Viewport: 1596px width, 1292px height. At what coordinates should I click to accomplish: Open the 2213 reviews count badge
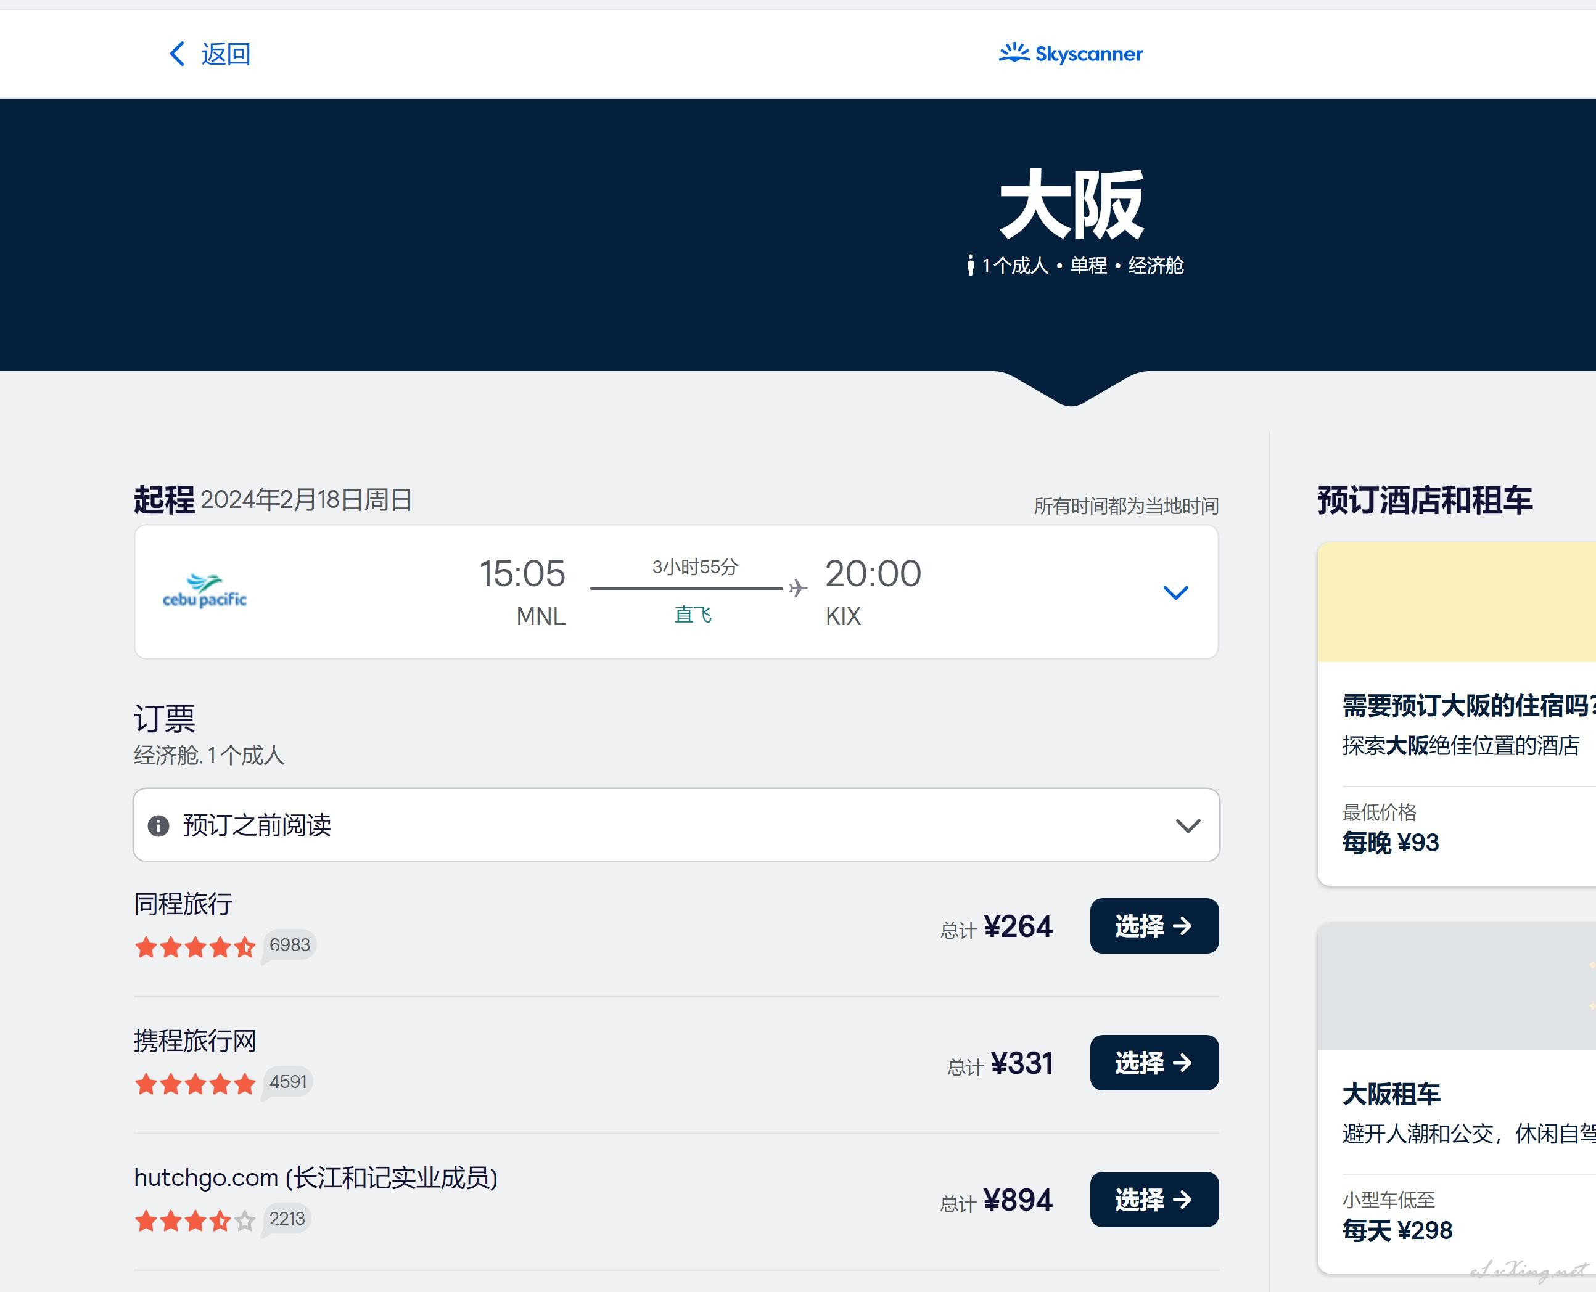coord(287,1219)
